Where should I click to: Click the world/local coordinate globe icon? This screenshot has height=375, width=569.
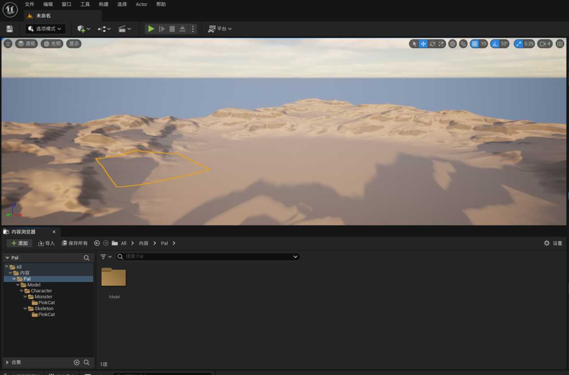pos(452,44)
